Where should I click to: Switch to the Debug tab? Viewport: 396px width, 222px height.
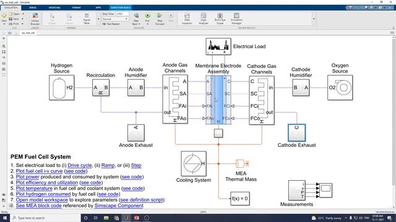click(33, 7)
